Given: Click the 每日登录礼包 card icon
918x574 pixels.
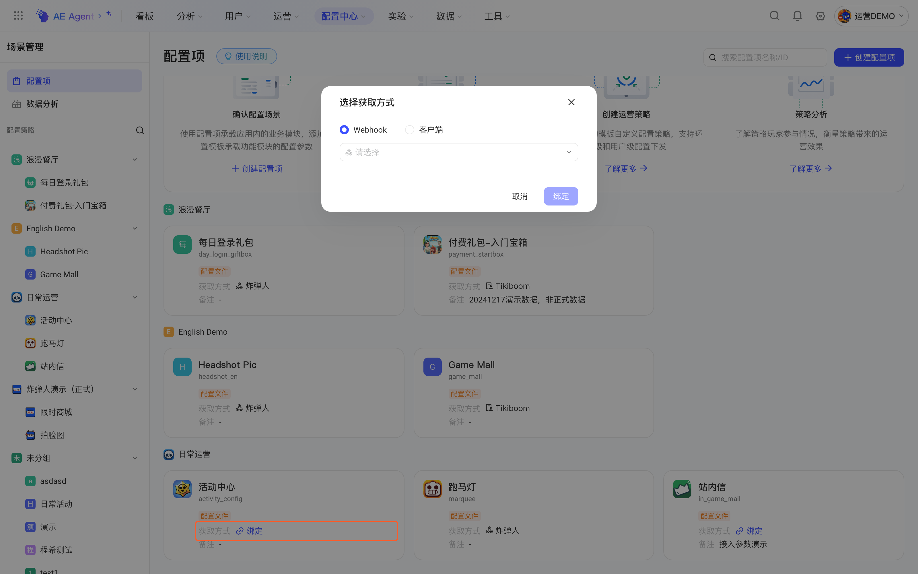Looking at the screenshot, I should [182, 244].
